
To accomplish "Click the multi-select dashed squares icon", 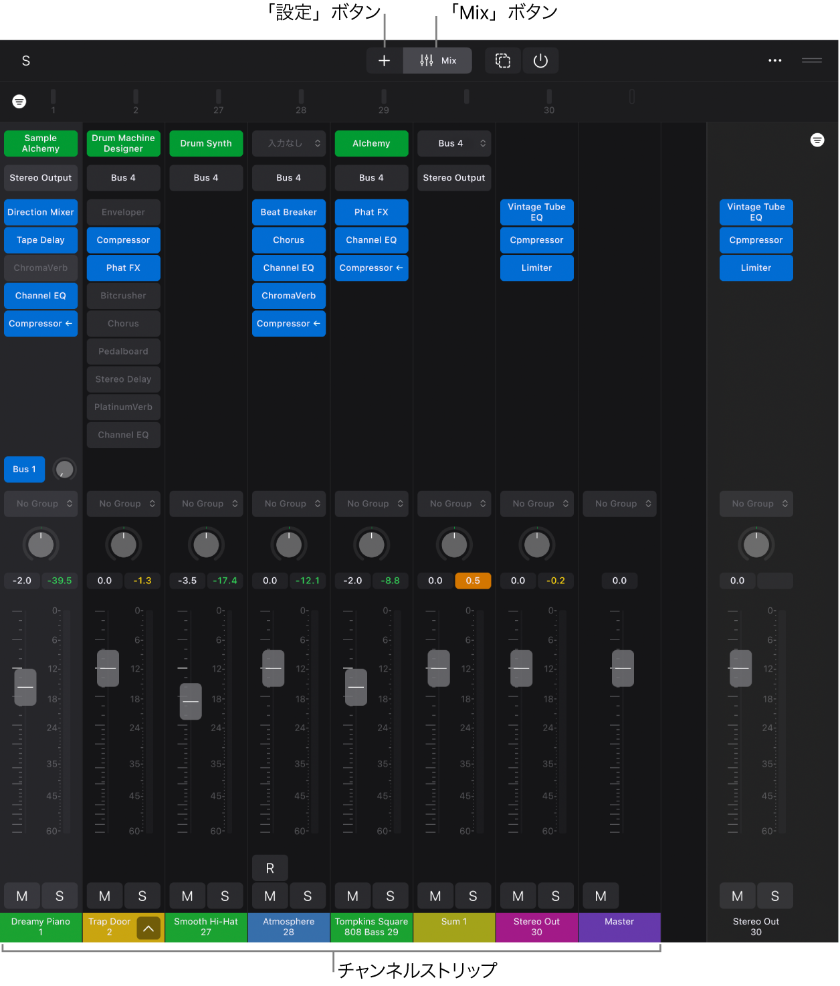I will [503, 61].
